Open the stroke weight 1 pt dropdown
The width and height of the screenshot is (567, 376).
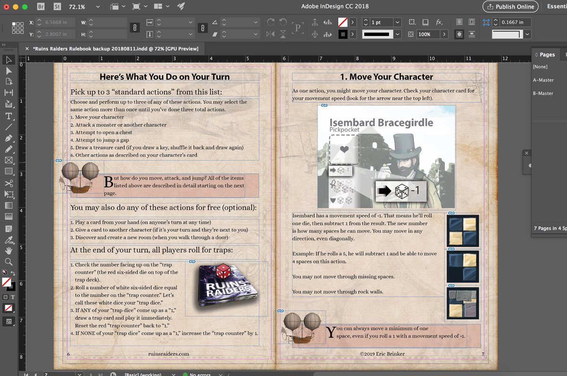coord(397,22)
